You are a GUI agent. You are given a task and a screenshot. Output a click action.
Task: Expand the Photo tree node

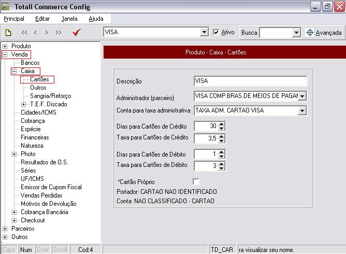[x=14, y=154]
